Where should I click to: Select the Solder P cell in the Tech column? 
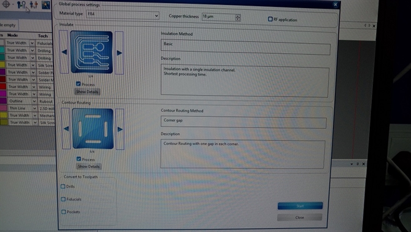tap(45, 73)
